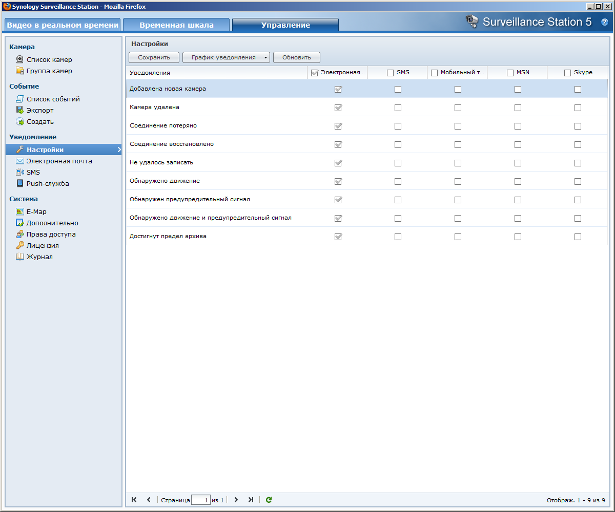Viewport: 615px width, 512px height.
Task: Open График уведомления dropdown
Action: pyautogui.click(x=226, y=57)
